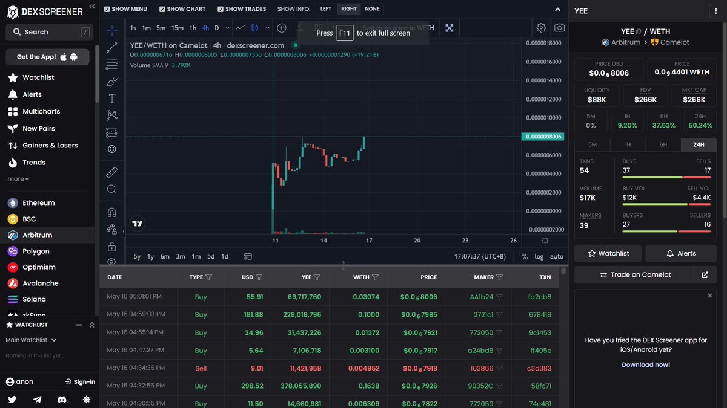Open sidebar settings gear icon
Screen dimensions: 727x408
pyautogui.click(x=87, y=400)
